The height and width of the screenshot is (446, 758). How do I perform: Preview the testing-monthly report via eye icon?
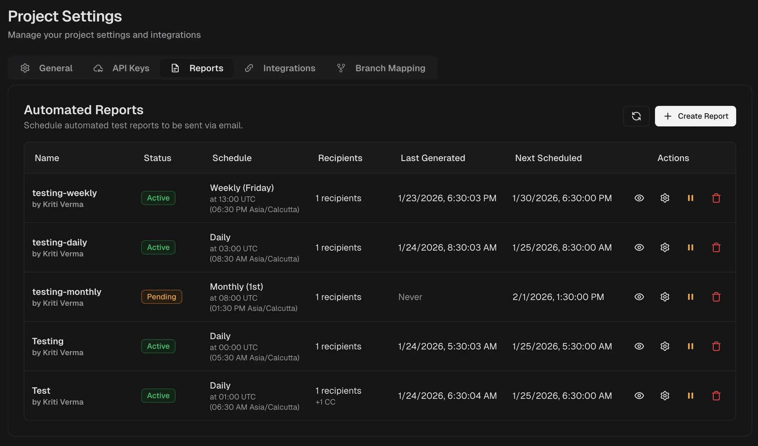coord(639,297)
